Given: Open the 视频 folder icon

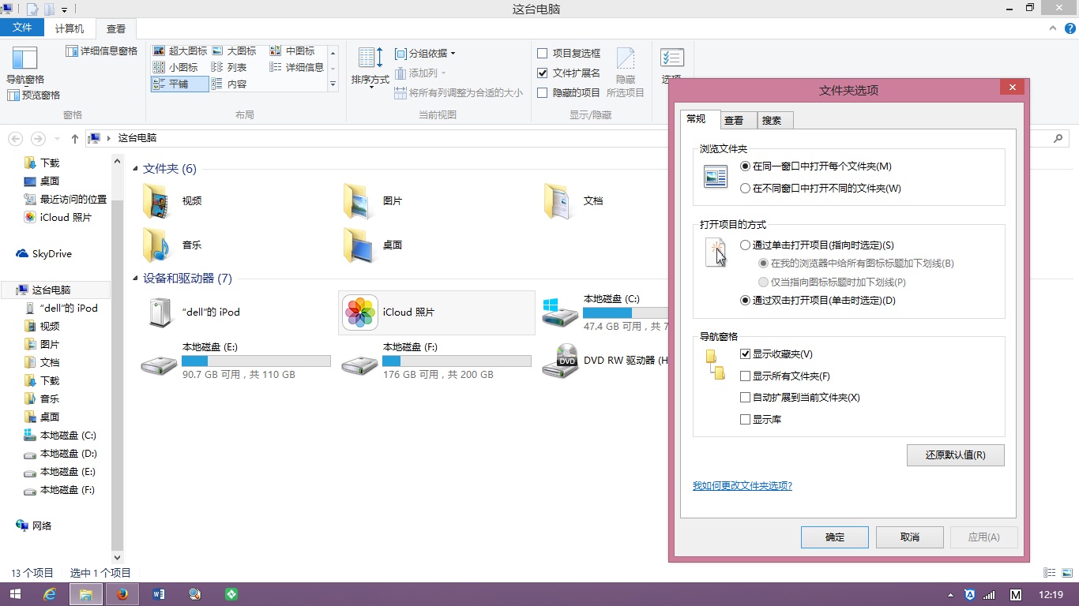Looking at the screenshot, I should (x=156, y=201).
